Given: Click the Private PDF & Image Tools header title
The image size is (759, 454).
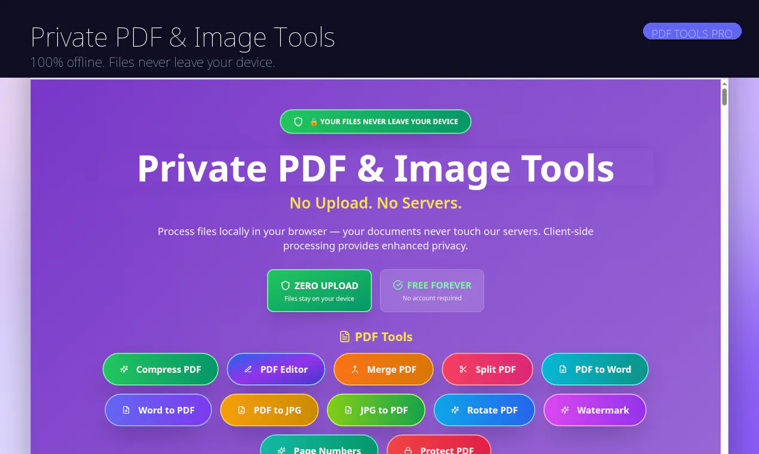Looking at the screenshot, I should tap(183, 37).
